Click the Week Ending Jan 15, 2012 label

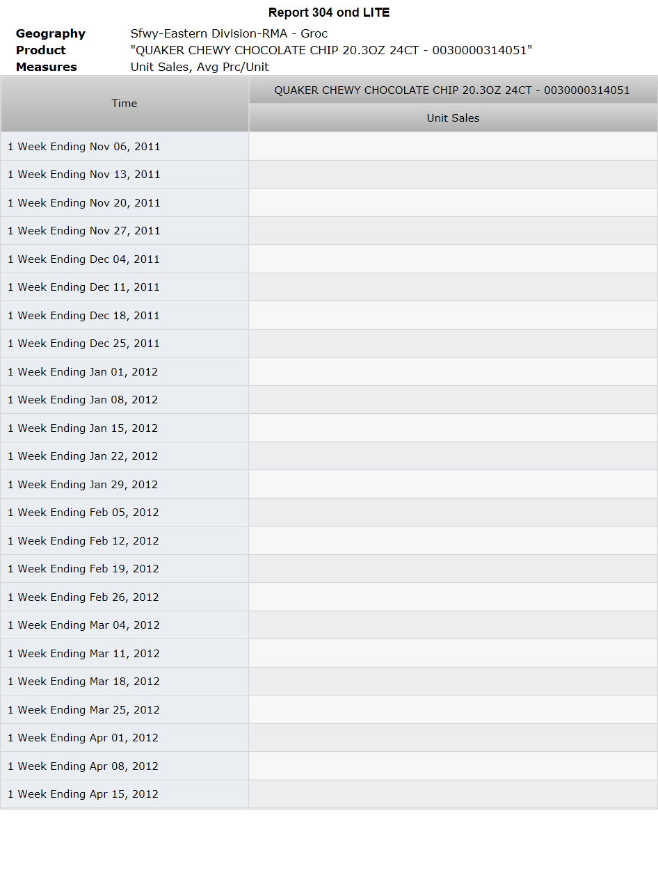pyautogui.click(x=83, y=428)
